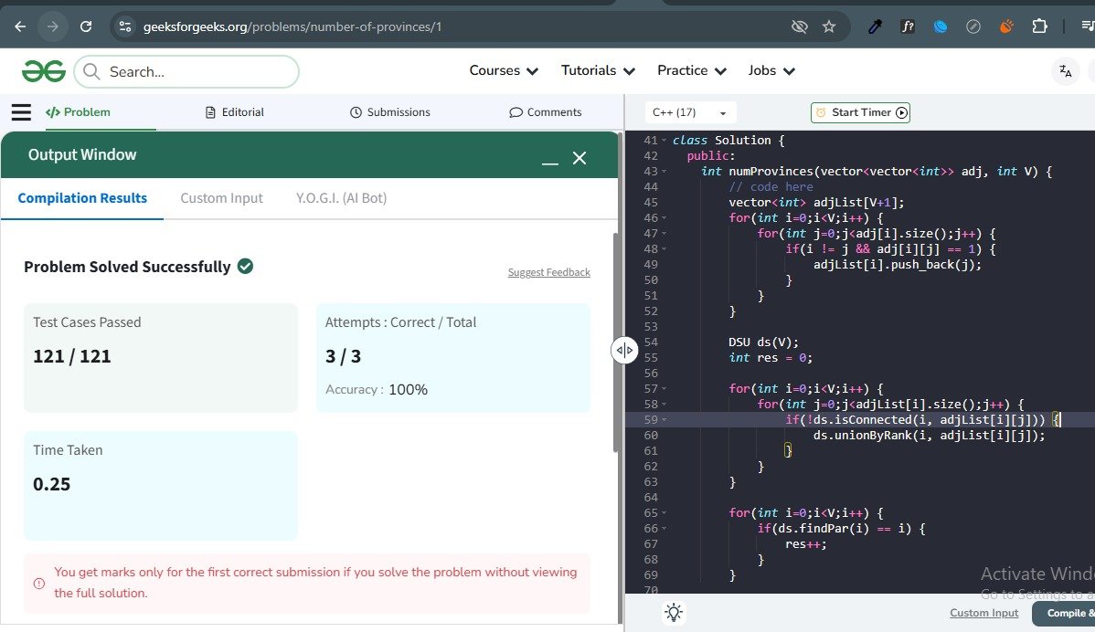Click the translate language icon
This screenshot has width=1095, height=632.
pos(1066,71)
